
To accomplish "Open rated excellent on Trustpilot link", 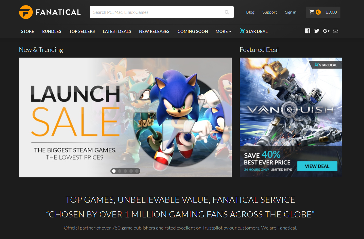I will pos(194,228).
